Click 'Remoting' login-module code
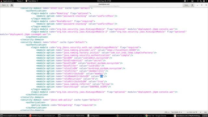 (x=62, y=13)
